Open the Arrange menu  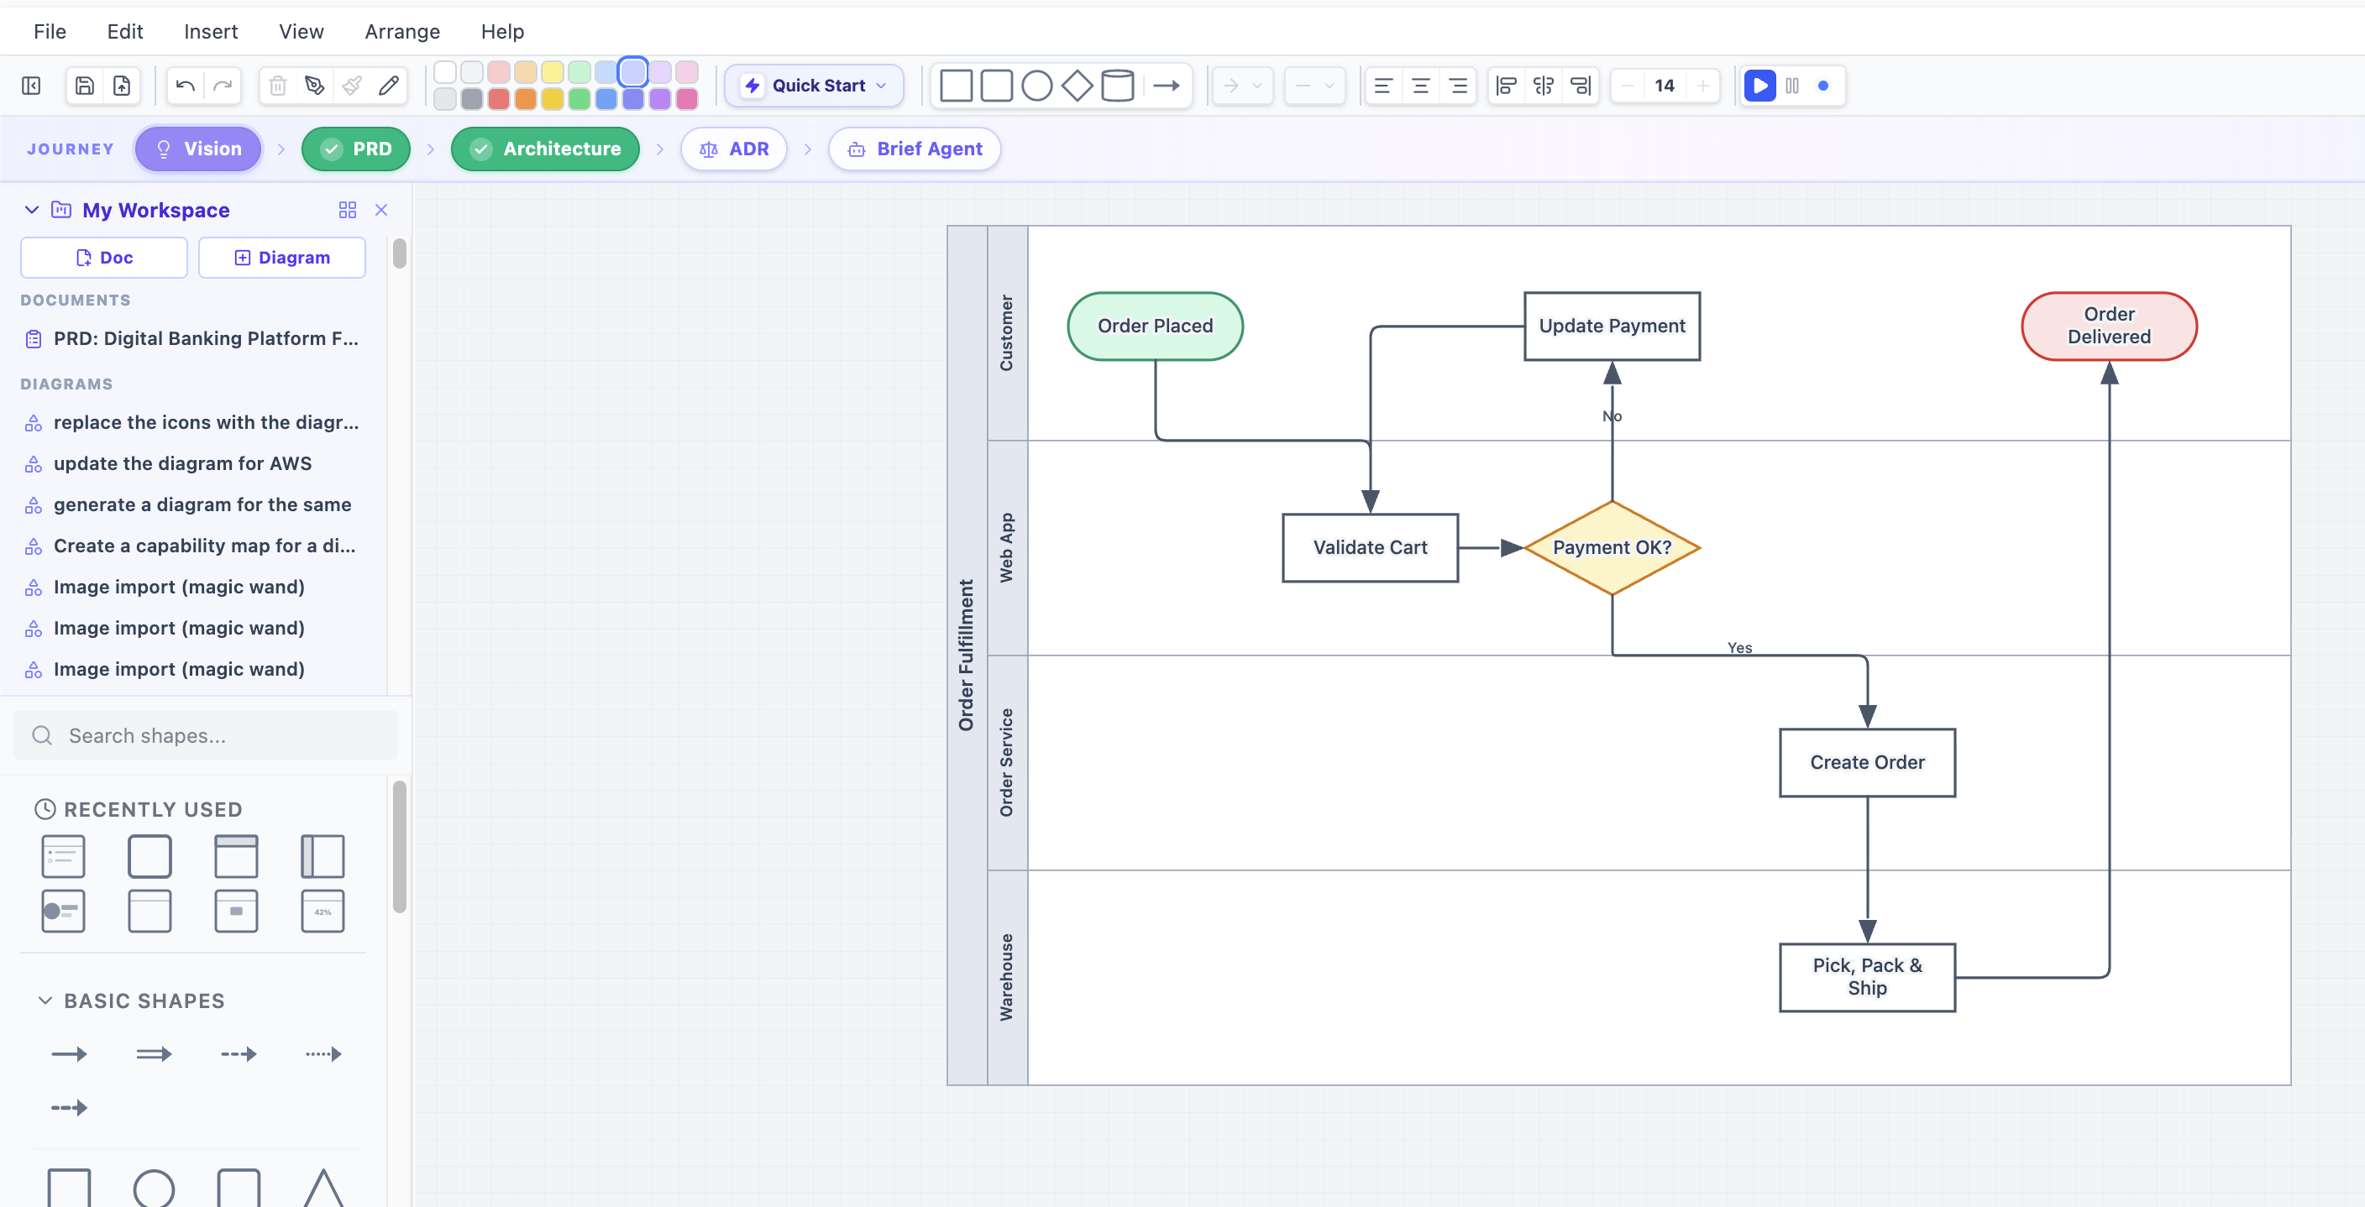[402, 31]
